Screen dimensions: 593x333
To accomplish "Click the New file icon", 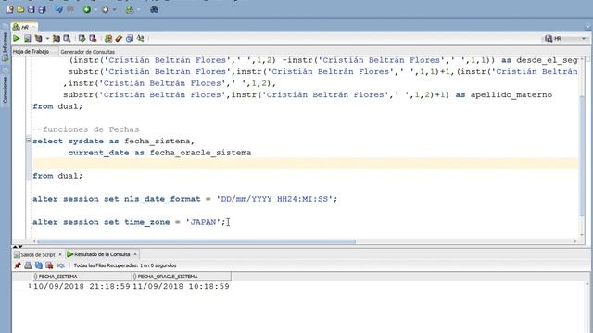I will coord(10,9).
